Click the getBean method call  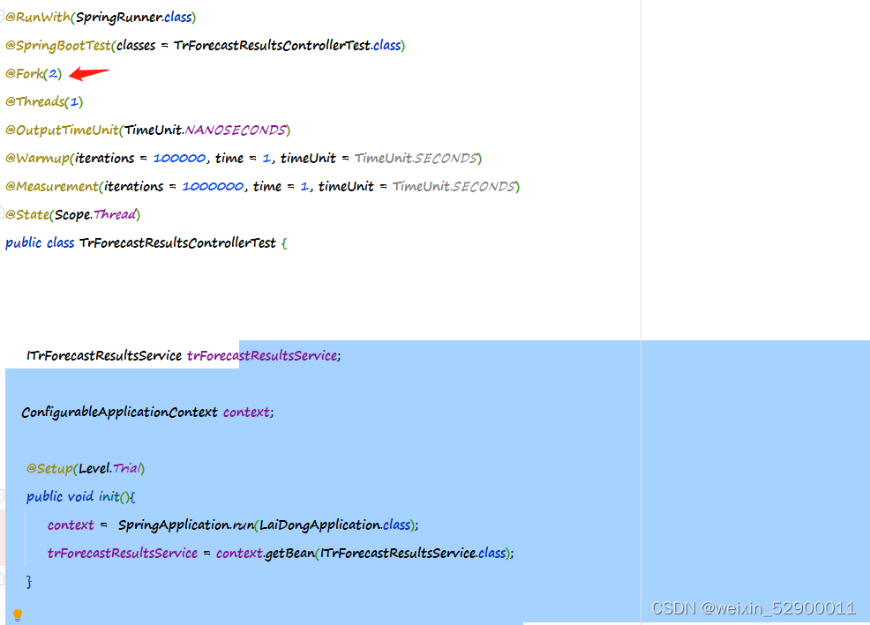289,553
